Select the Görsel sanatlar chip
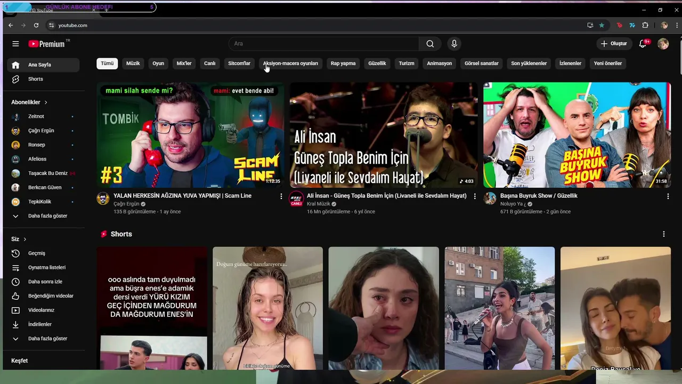This screenshot has width=682, height=384. point(482,63)
